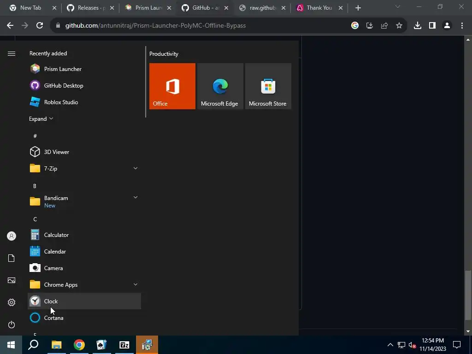
Task: Open Solitaire cards app on taskbar
Action: [101, 345]
